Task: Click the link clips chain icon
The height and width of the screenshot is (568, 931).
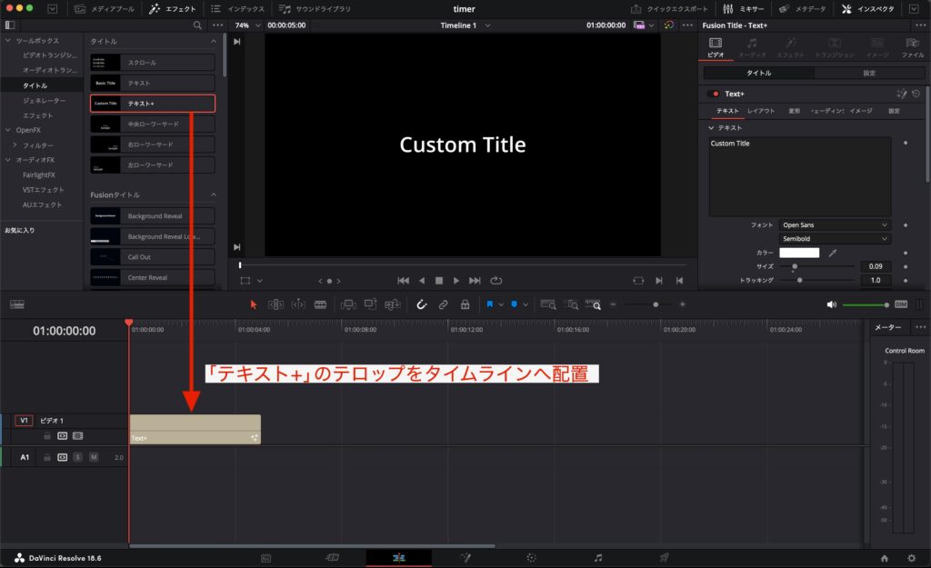Action: click(443, 305)
